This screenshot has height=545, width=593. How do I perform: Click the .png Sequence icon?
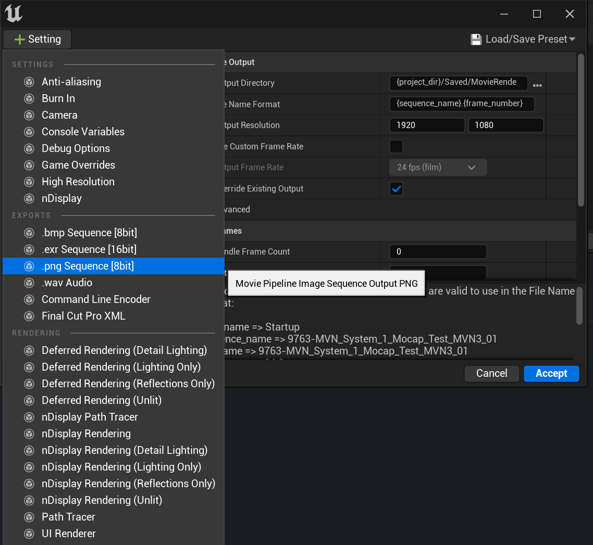pyautogui.click(x=29, y=266)
